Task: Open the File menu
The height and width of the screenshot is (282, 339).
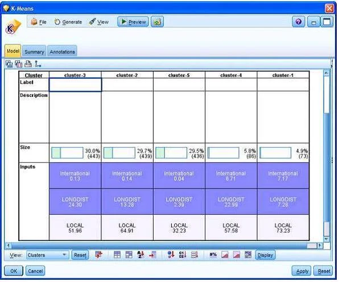Action: tap(39, 22)
